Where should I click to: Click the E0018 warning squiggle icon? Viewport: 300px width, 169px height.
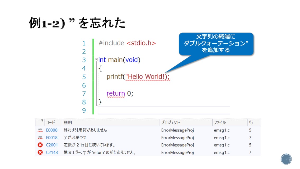coord(40,138)
